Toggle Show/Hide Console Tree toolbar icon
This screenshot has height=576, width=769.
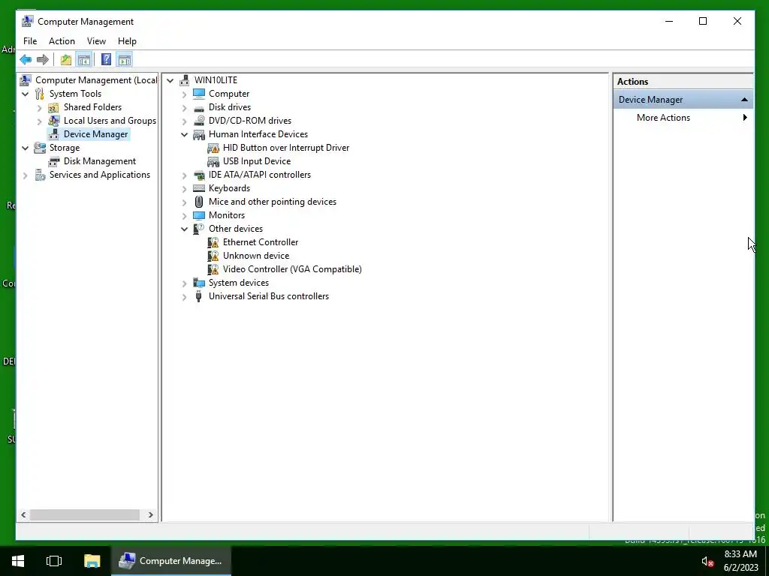tap(84, 60)
